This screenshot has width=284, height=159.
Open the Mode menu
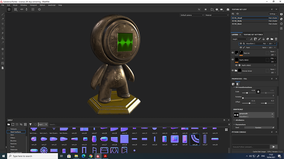click(x=15, y=5)
